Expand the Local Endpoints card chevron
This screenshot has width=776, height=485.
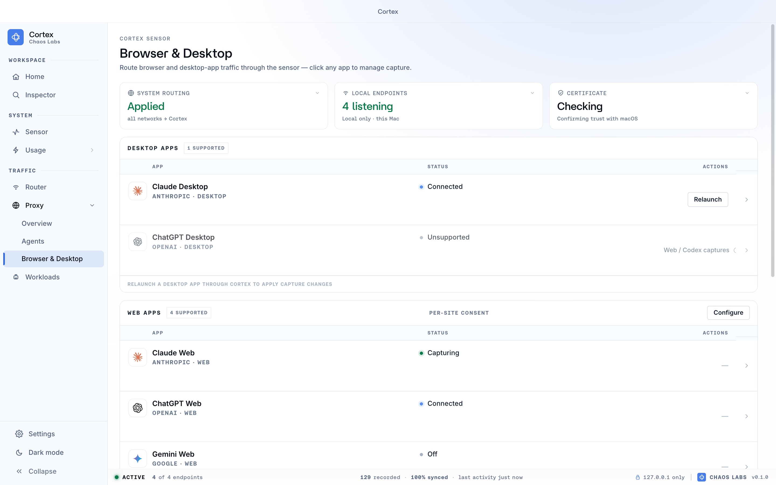coord(532,93)
